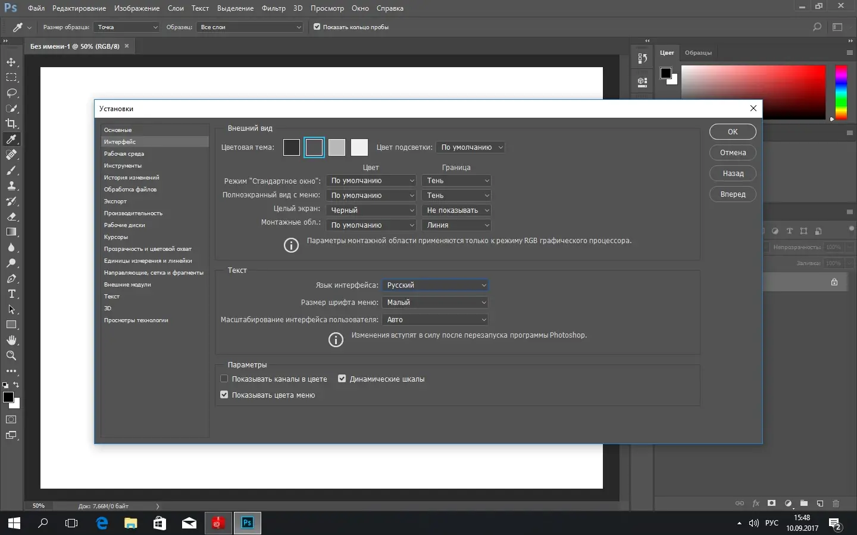Open 'Масштабирование интерфейса пользователя' dropdown

tap(435, 320)
